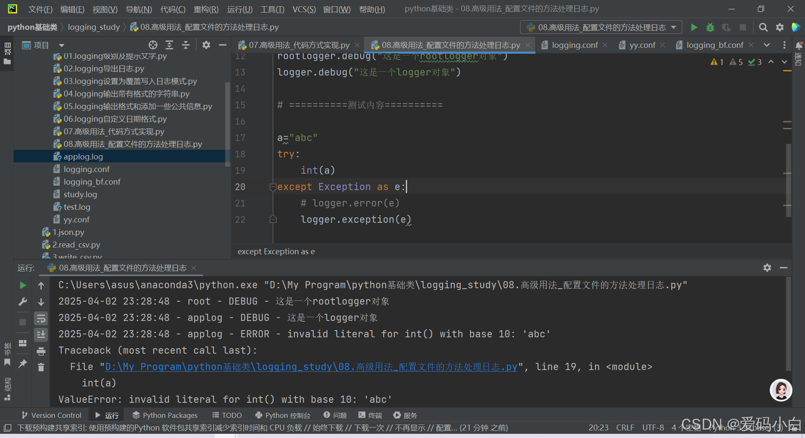Hide the Run panel with the minus icon
The height and width of the screenshot is (438, 805).
coord(784,268)
